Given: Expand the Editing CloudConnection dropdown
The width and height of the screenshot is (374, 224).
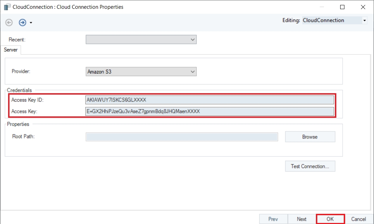Looking at the screenshot, I should [364, 20].
